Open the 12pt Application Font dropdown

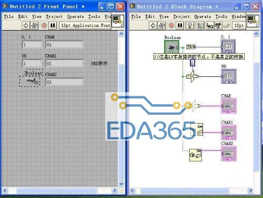[85, 25]
